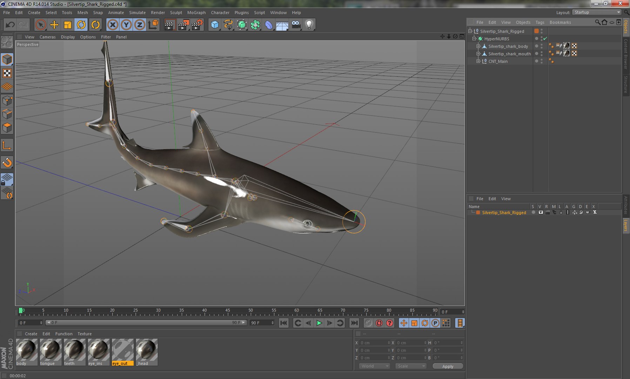
Task: Open the array modeling objects icon
Action: coord(255,25)
